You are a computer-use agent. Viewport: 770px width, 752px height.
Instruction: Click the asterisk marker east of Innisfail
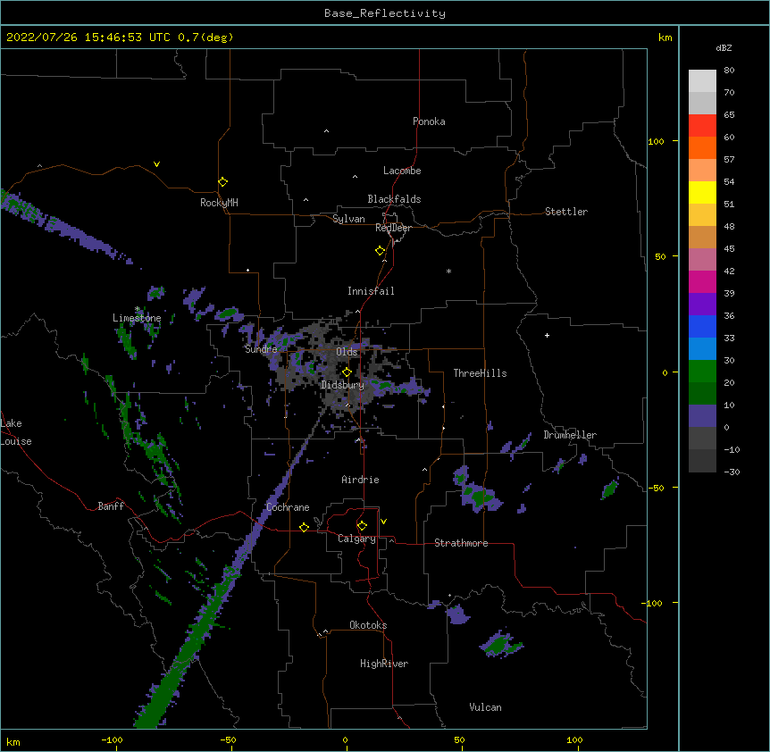448,272
